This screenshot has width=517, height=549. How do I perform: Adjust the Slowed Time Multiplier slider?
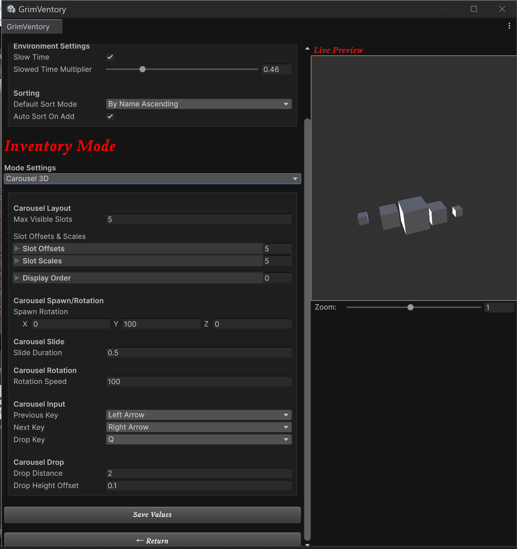coord(182,69)
